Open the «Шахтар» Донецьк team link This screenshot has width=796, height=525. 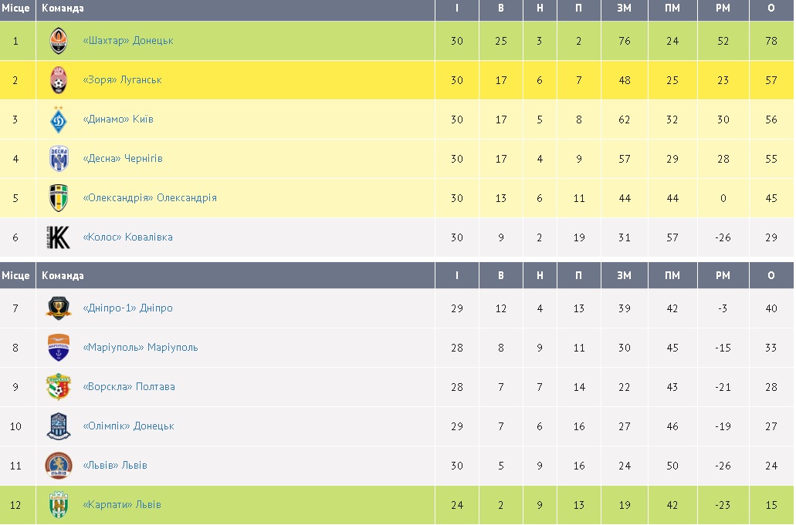(127, 41)
